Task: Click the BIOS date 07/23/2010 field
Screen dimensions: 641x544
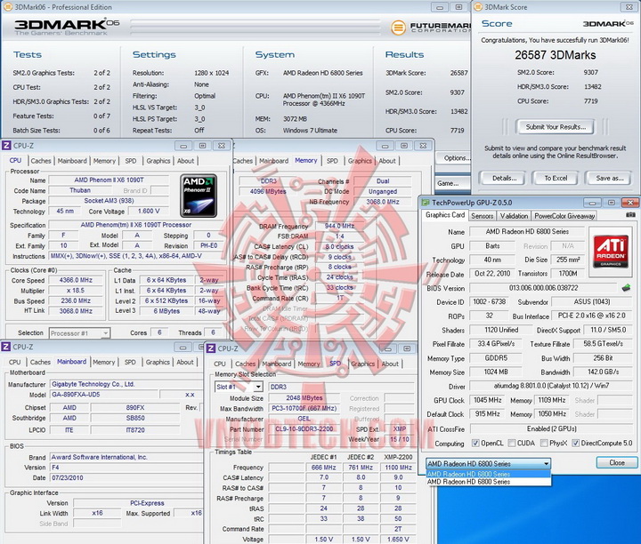Action: pos(126,477)
